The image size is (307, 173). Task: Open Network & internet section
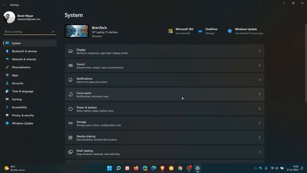(x=30, y=59)
